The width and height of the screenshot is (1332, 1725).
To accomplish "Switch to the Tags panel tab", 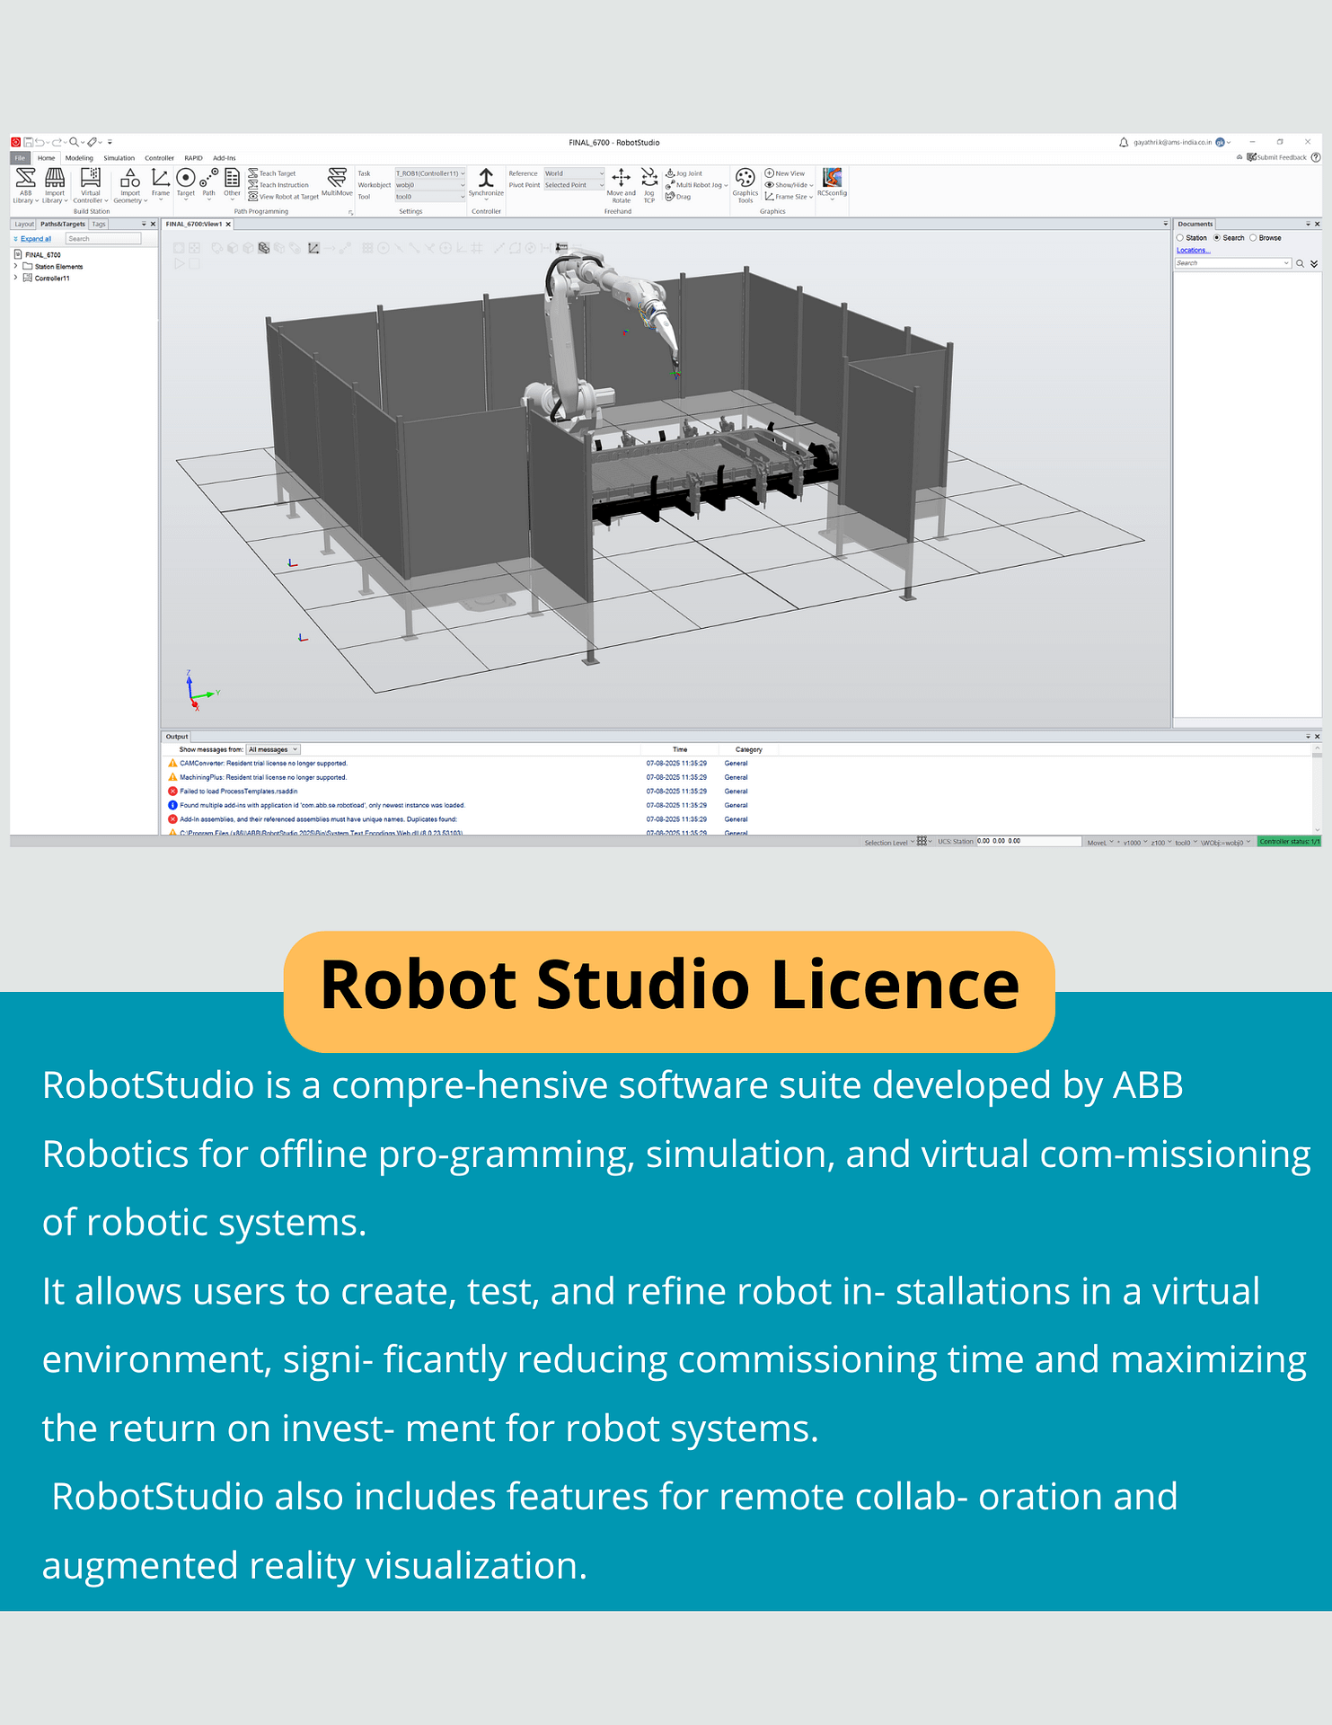I will pyautogui.click(x=99, y=224).
